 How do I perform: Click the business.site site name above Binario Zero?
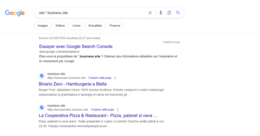56,74
